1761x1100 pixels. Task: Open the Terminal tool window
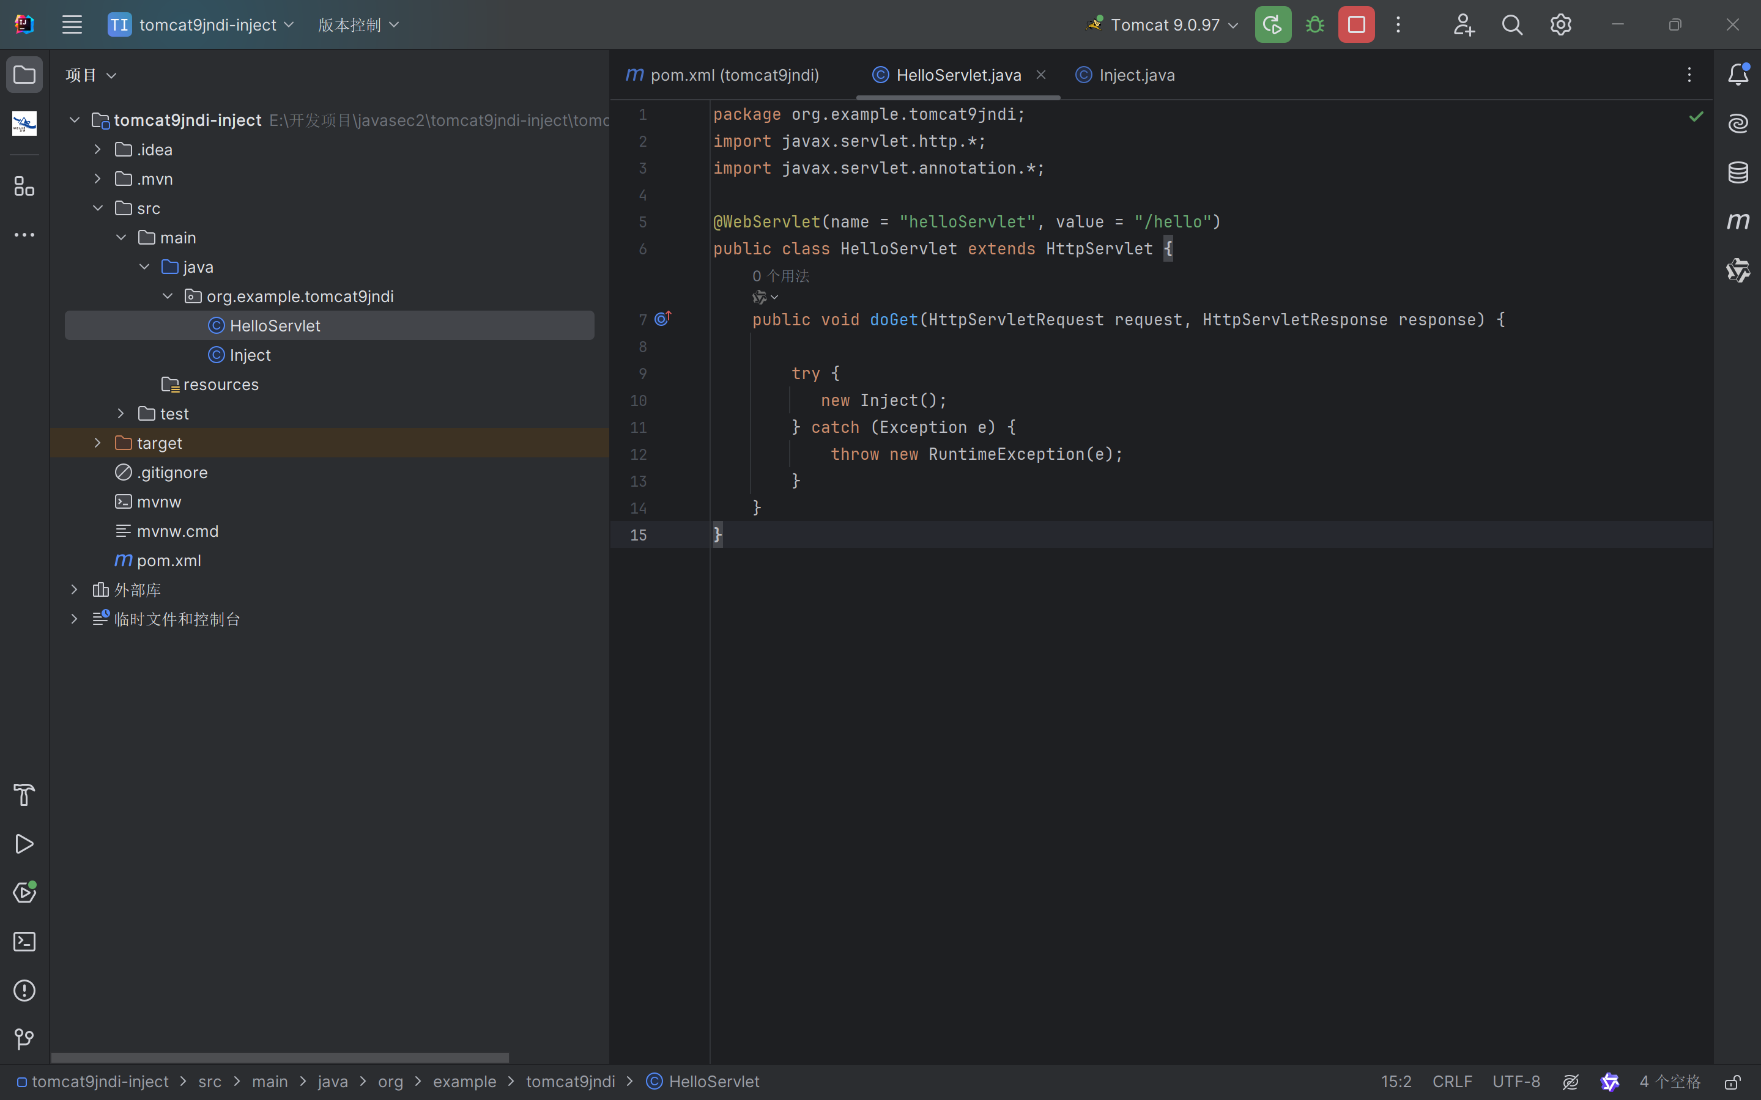coord(24,942)
